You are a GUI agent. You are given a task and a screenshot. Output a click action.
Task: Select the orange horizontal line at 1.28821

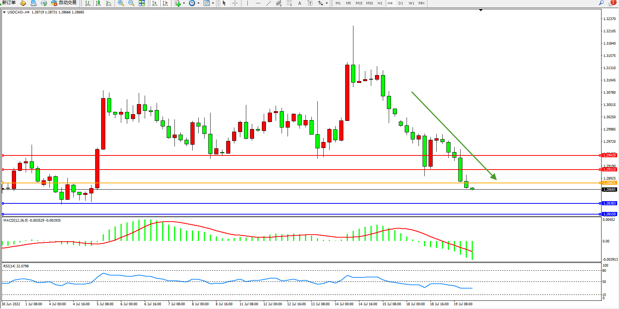pos(298,183)
